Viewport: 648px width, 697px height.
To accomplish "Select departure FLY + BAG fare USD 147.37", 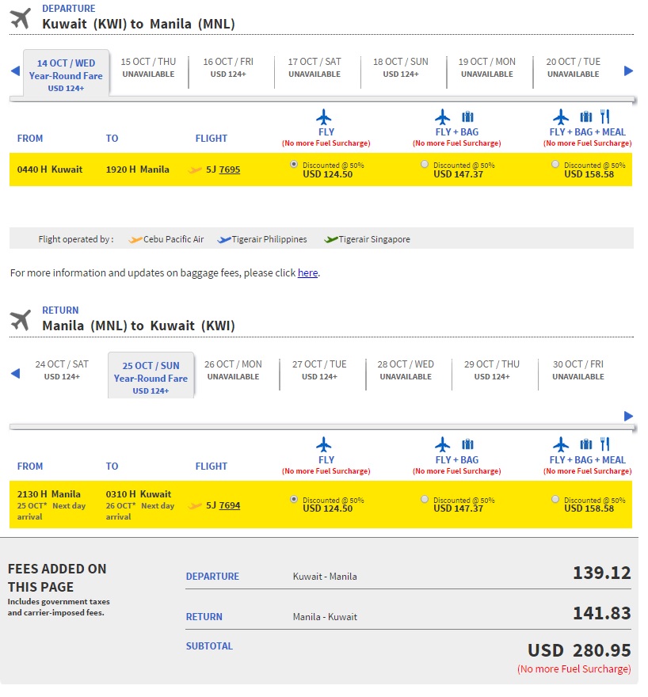I will coord(425,164).
